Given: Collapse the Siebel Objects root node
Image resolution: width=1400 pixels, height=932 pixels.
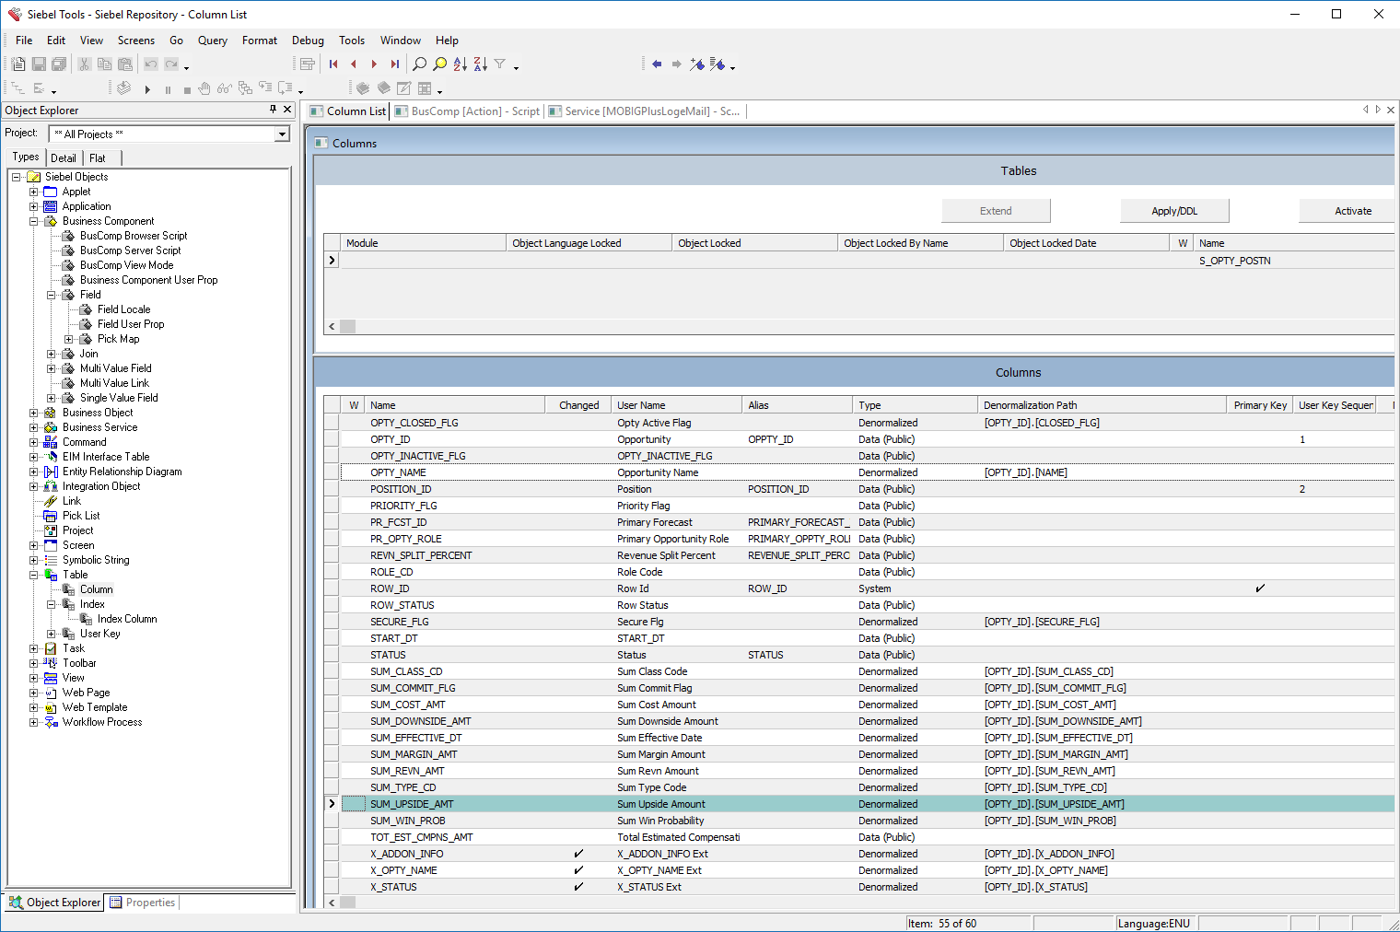Looking at the screenshot, I should click(16, 177).
